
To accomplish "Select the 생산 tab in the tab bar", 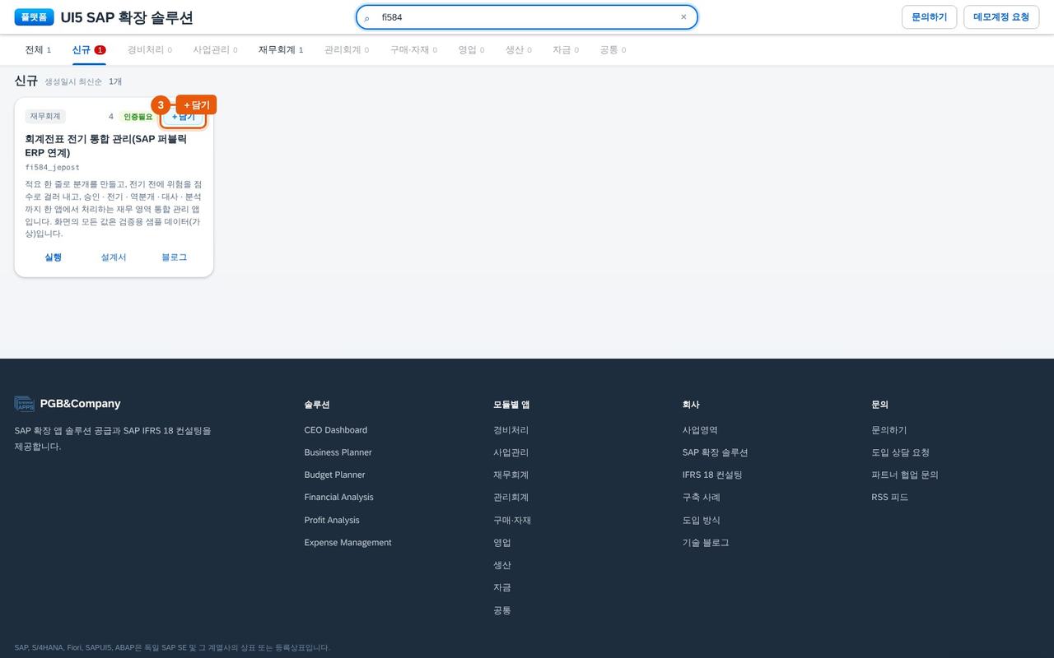I will click(519, 50).
